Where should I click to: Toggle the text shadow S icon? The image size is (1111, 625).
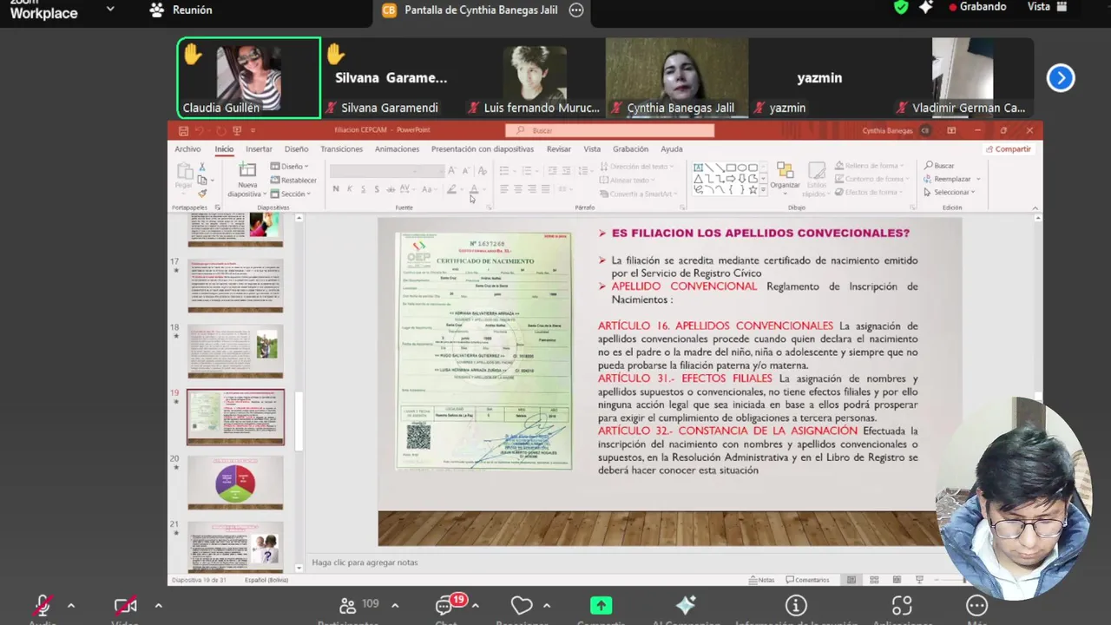[x=377, y=188]
